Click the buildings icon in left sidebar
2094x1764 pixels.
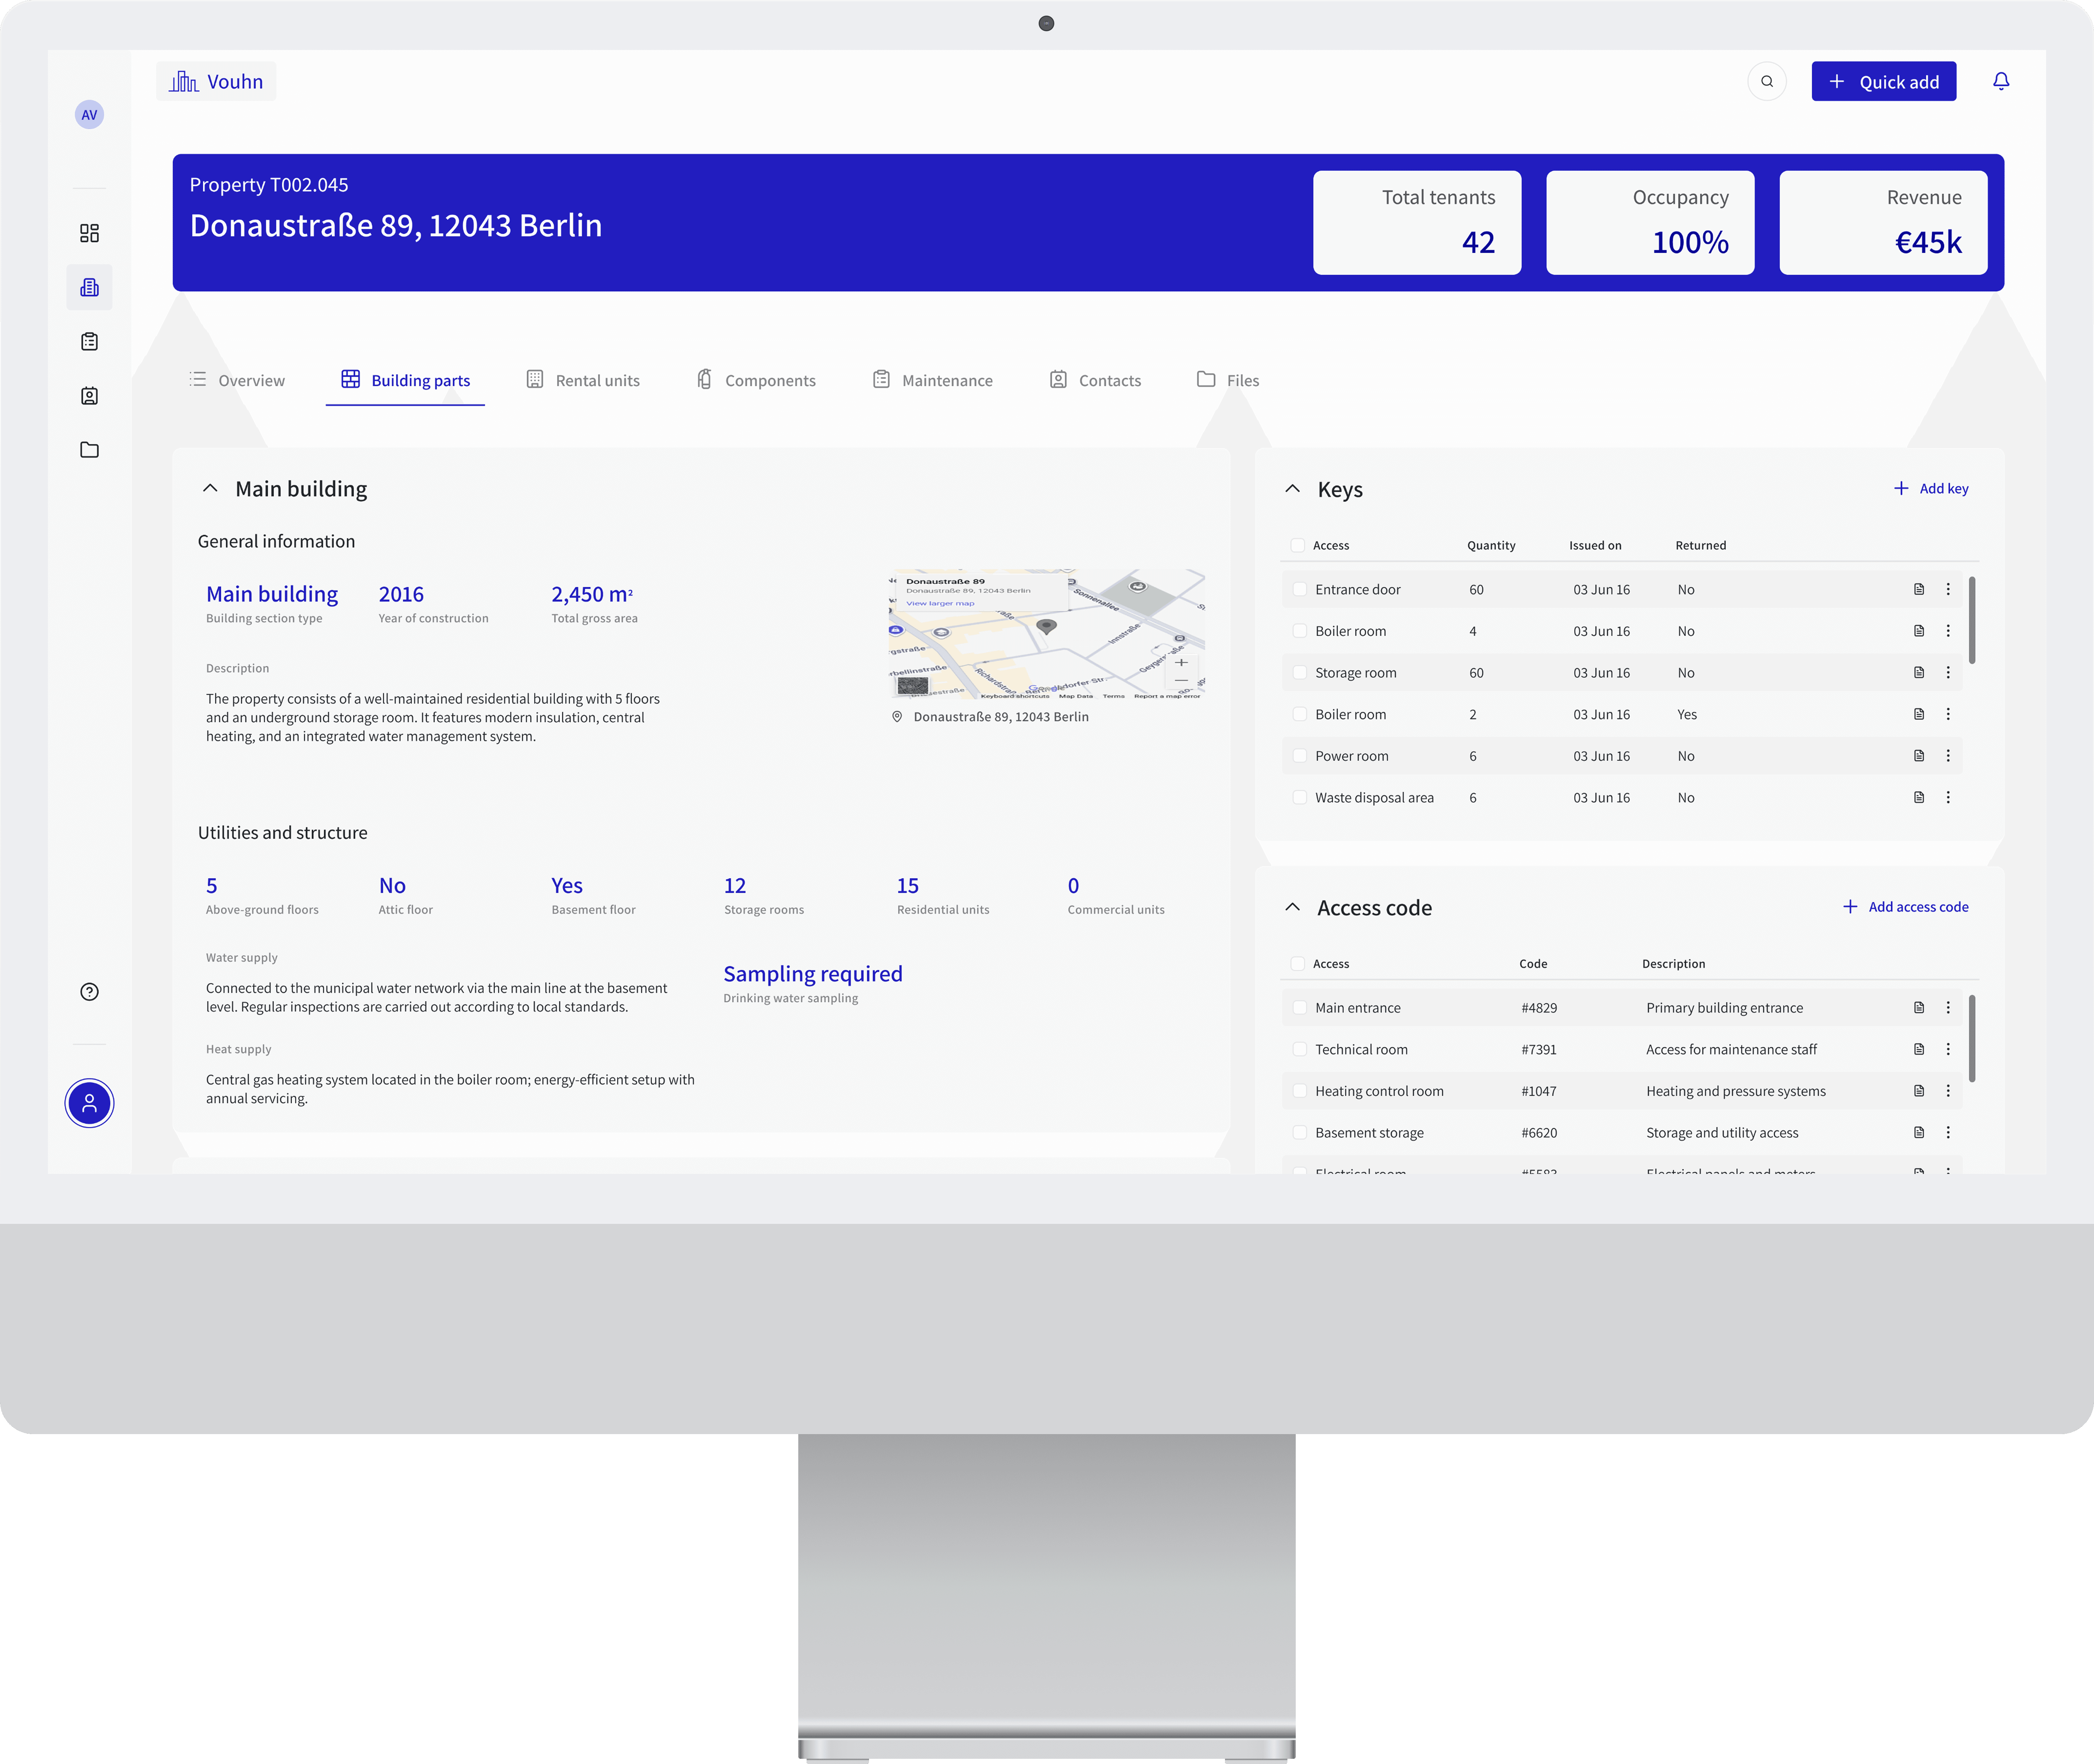89,288
